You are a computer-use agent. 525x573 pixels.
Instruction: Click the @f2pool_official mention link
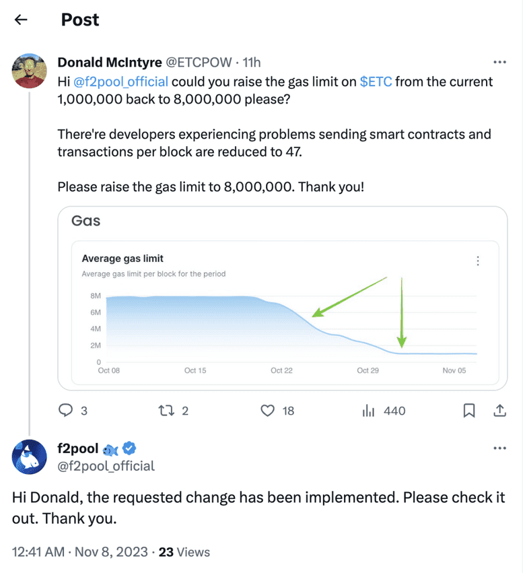coord(122,81)
